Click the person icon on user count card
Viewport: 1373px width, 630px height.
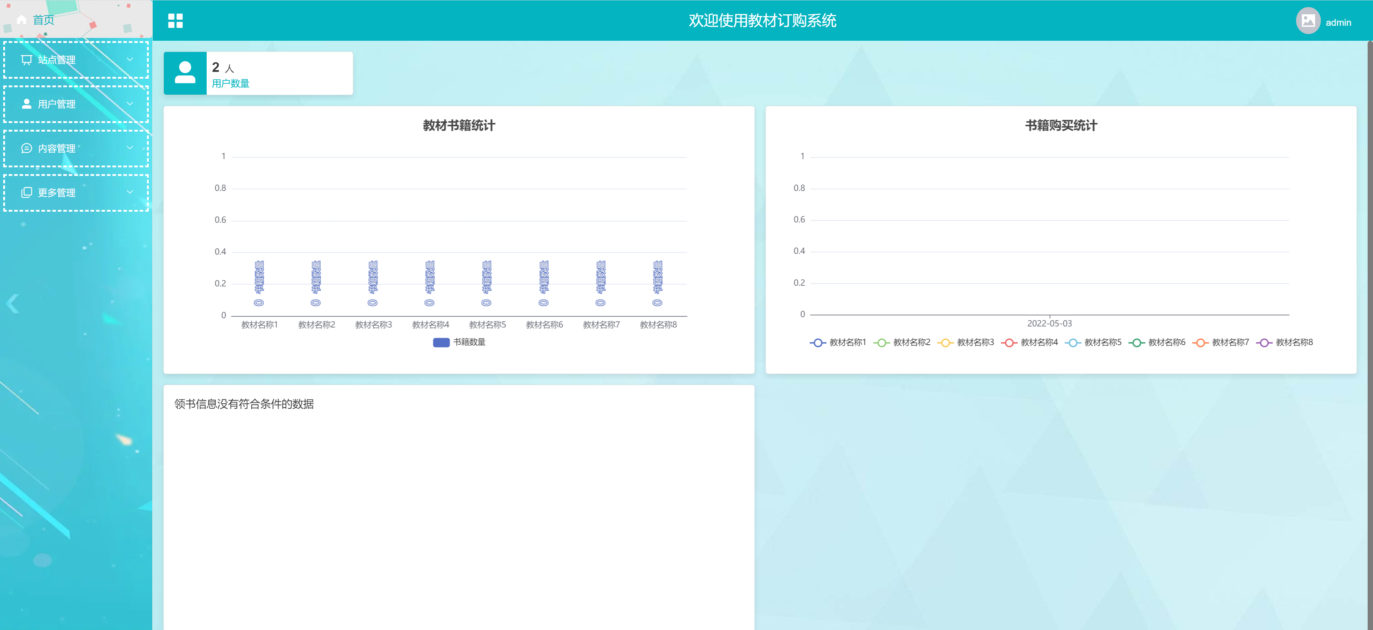click(x=185, y=73)
